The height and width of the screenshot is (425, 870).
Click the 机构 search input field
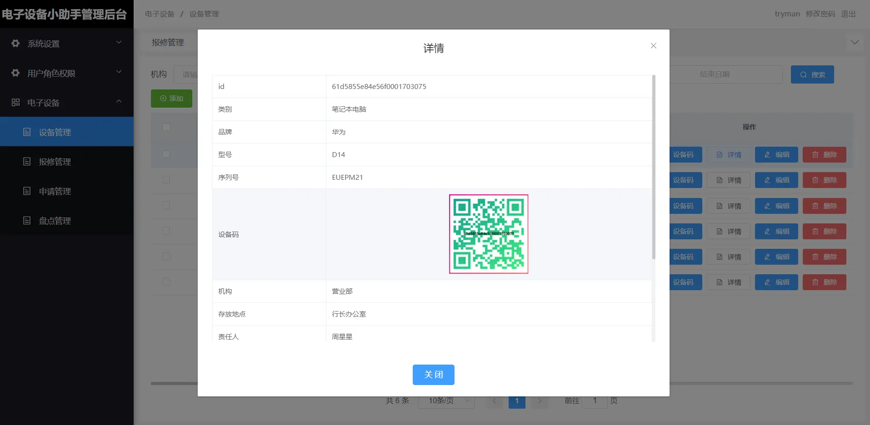(186, 74)
